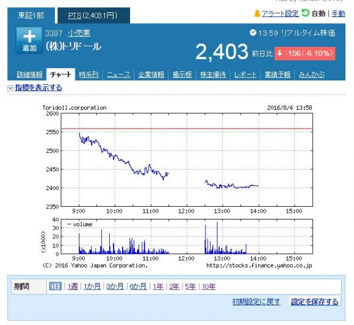
Task: Open the 株主優待 tab
Action: (x=213, y=74)
